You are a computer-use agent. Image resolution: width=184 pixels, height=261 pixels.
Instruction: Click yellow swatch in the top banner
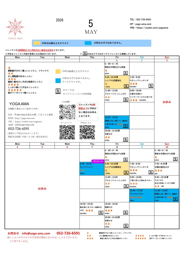tap(37, 43)
